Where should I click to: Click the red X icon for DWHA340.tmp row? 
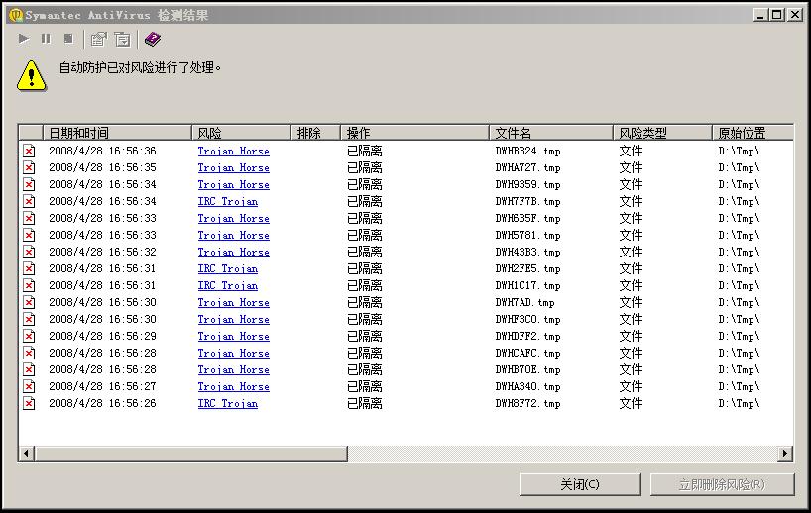[29, 386]
